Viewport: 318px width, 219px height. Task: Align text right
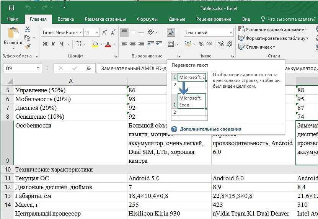[141, 44]
